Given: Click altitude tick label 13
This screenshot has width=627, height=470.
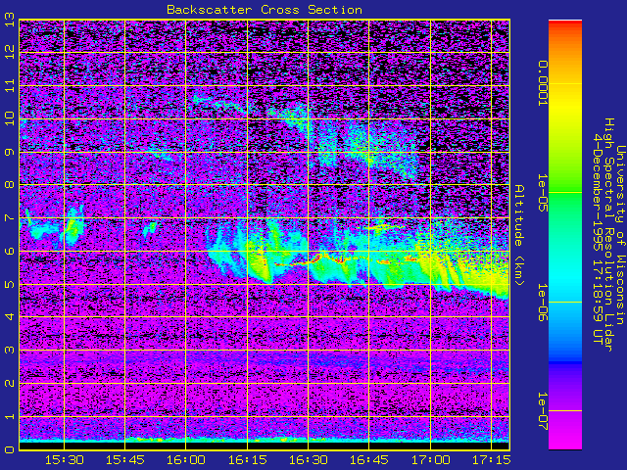Looking at the screenshot, I should (x=10, y=20).
